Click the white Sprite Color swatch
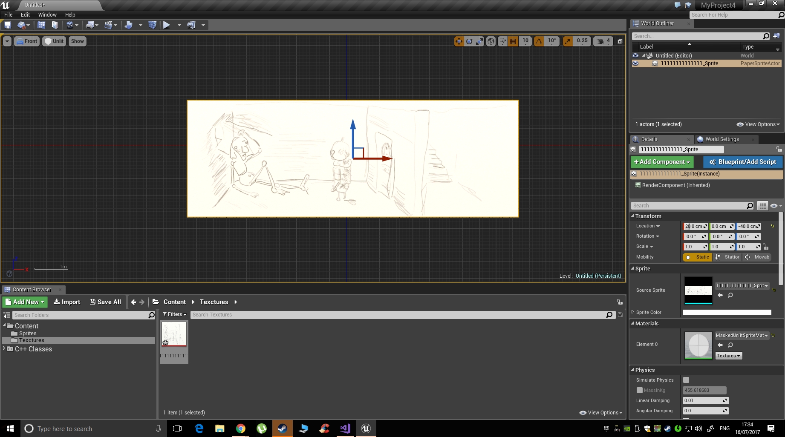The width and height of the screenshot is (785, 437). [x=727, y=312]
